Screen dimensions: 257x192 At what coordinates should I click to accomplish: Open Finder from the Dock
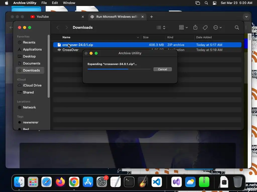19,182
